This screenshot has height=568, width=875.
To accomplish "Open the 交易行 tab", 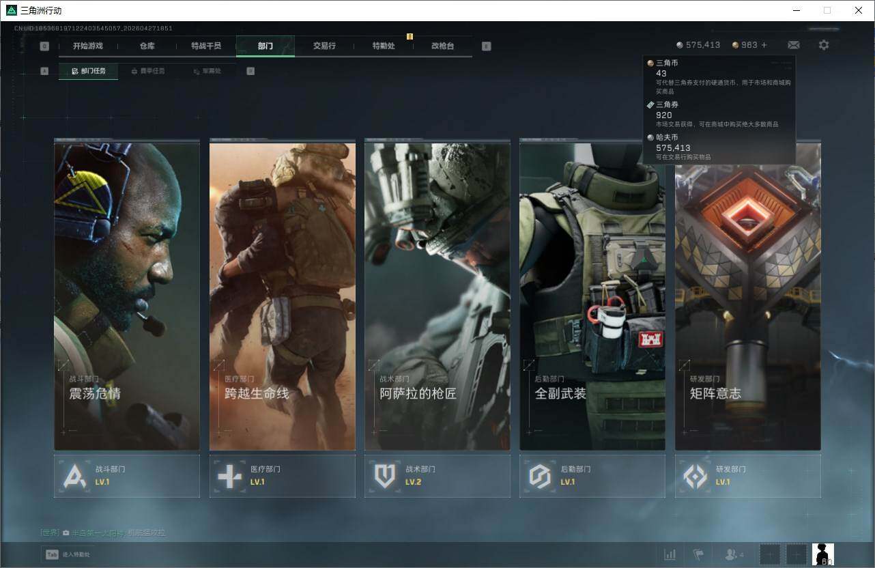I will [x=324, y=46].
